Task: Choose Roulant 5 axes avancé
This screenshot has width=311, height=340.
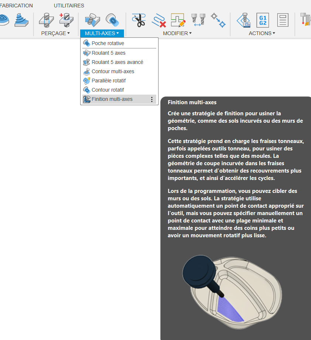Action: click(117, 62)
